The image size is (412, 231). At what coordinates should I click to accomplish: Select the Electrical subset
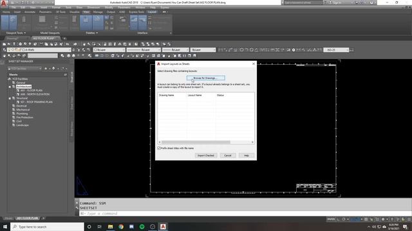click(21, 106)
